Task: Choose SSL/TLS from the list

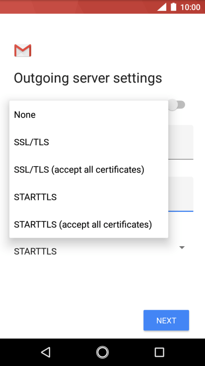Action: coord(89,142)
